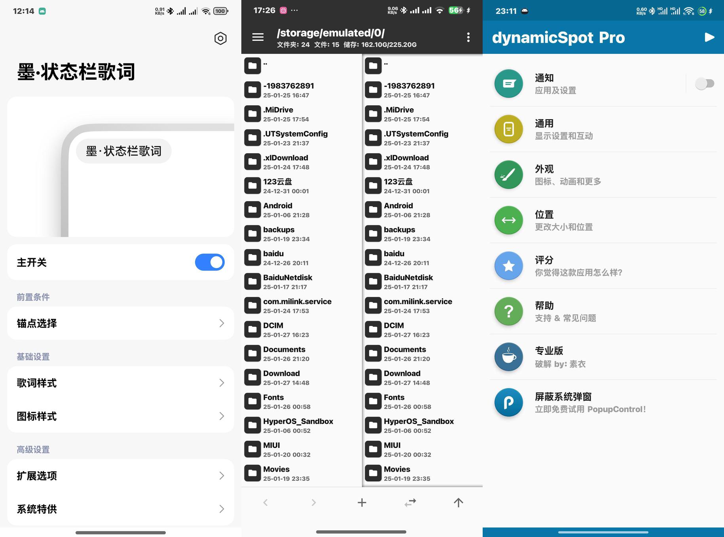Select HyperOS_Sandbox in left panel
The height and width of the screenshot is (537, 724).
pos(301,425)
